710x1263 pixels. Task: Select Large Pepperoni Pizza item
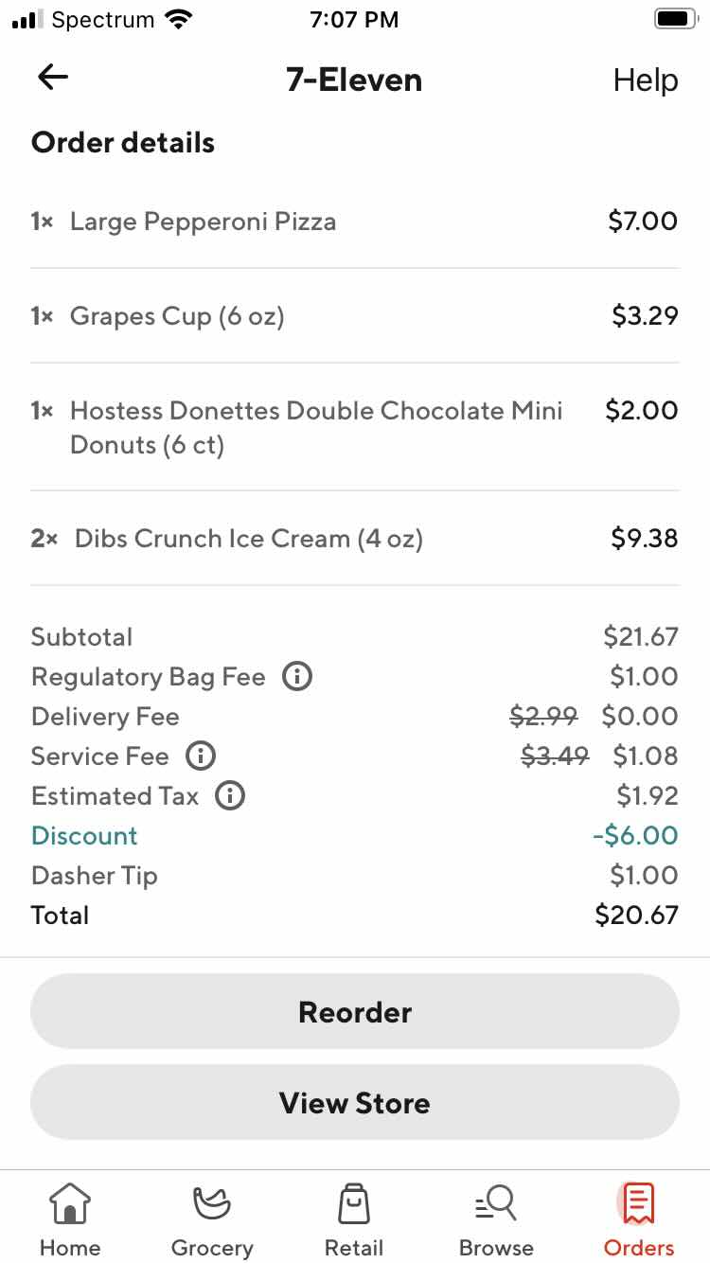coord(203,222)
